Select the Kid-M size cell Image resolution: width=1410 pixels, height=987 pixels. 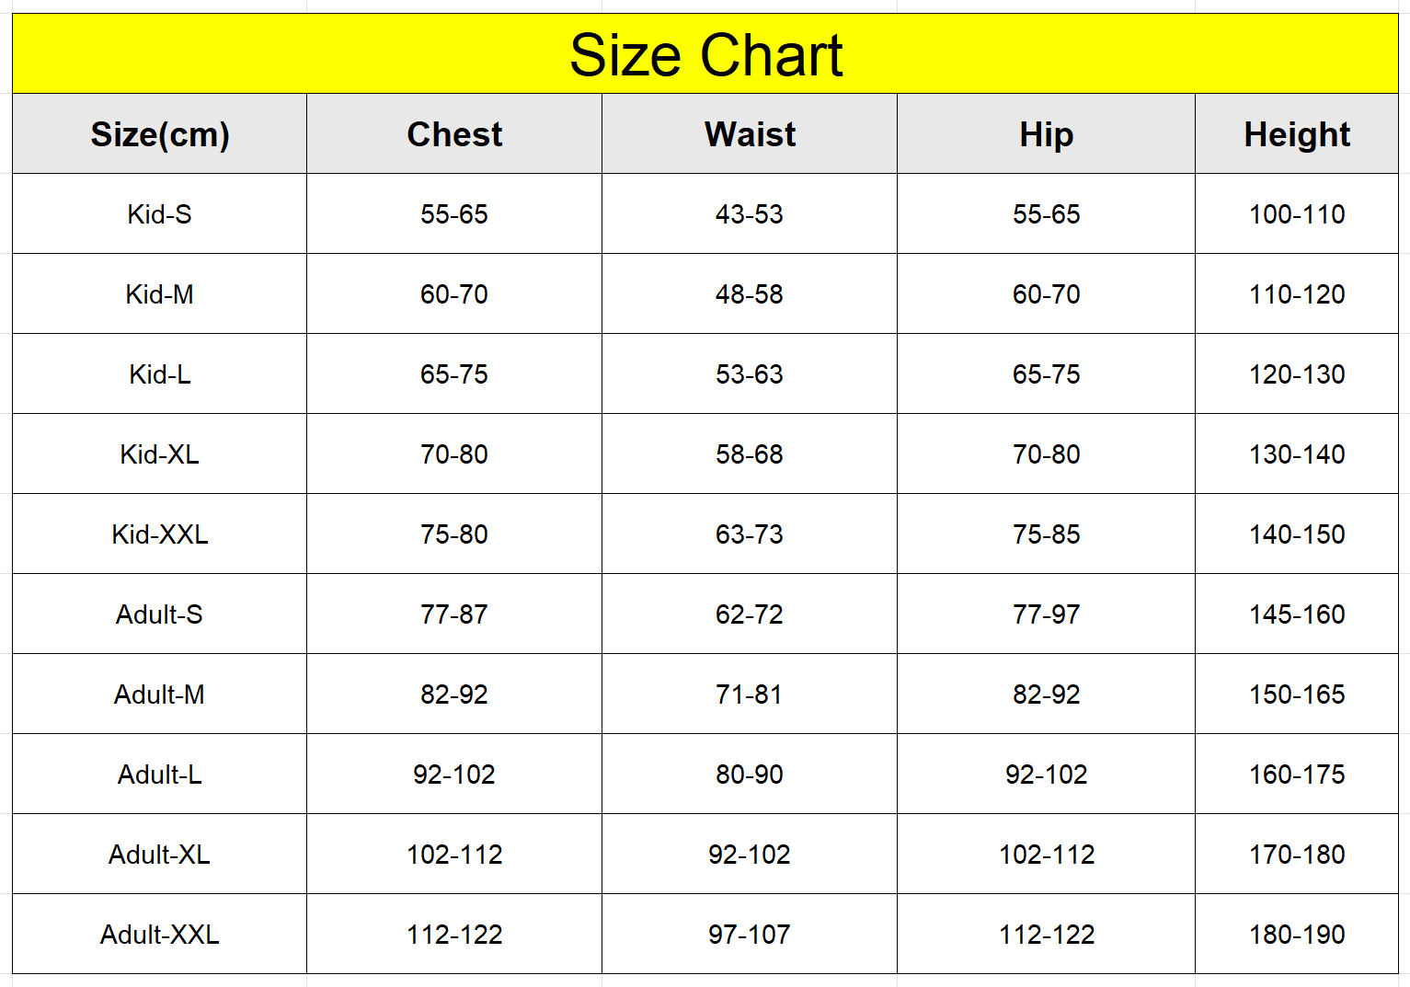point(160,293)
